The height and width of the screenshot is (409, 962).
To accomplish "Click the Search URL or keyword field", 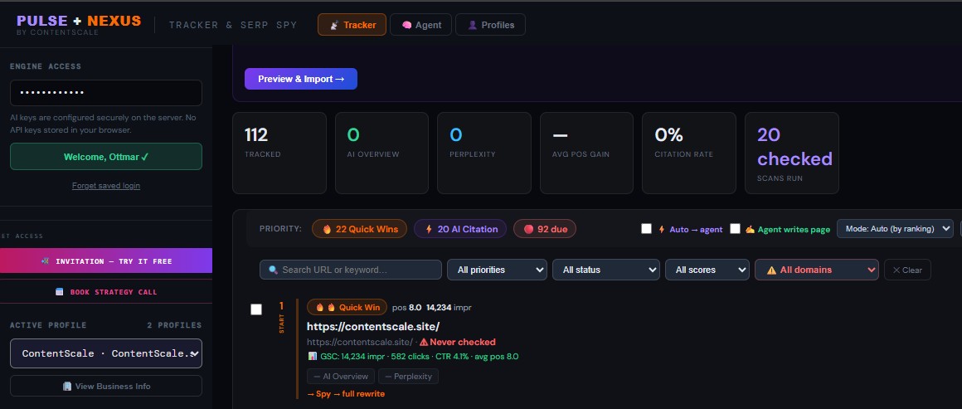I will pos(350,270).
